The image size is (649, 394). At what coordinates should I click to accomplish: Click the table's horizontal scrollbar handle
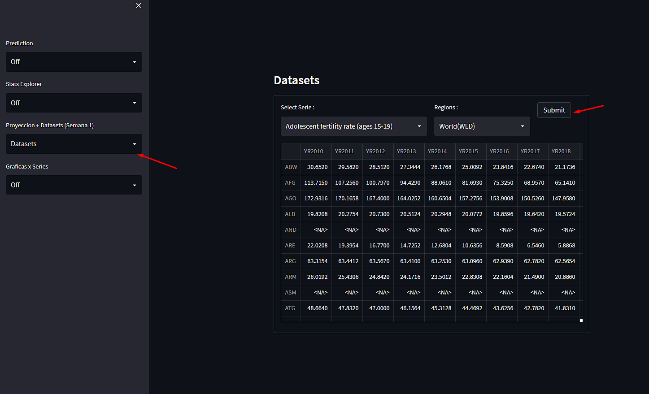[581, 320]
